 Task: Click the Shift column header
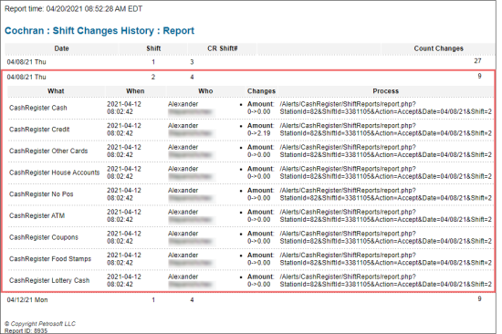pyautogui.click(x=153, y=48)
